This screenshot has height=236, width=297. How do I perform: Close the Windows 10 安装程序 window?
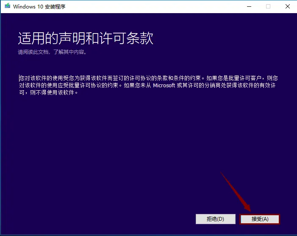coord(288,6)
